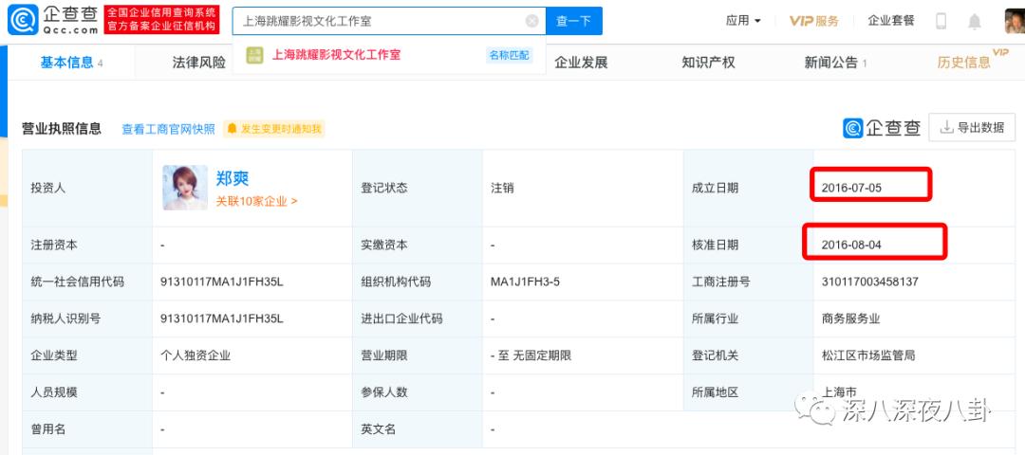Open 关联10家企业 link
Screen dimensions: 1025x455
click(x=256, y=201)
